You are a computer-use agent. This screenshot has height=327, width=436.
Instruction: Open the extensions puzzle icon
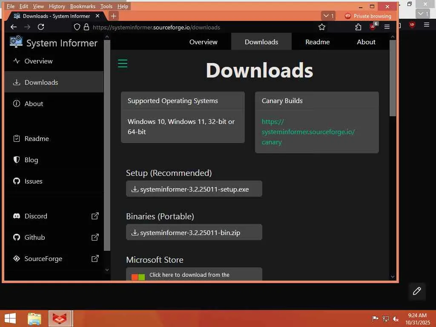(x=358, y=27)
